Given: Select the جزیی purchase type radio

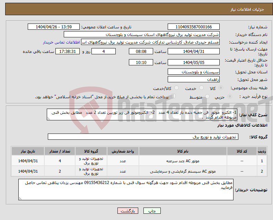Looking at the screenshot, I should coord(230,97).
